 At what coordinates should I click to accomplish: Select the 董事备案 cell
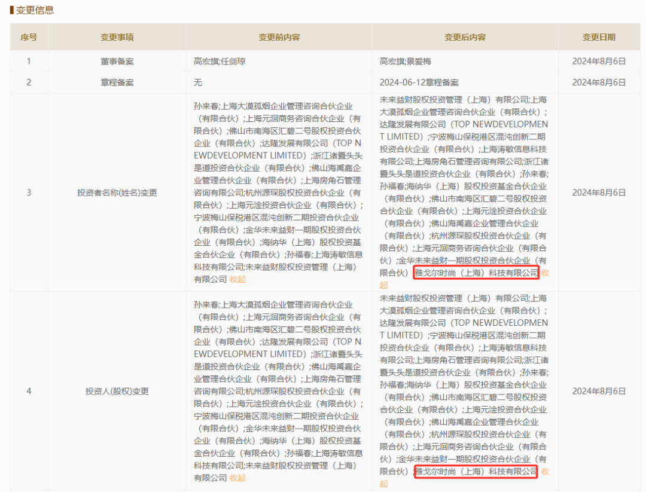point(117,61)
